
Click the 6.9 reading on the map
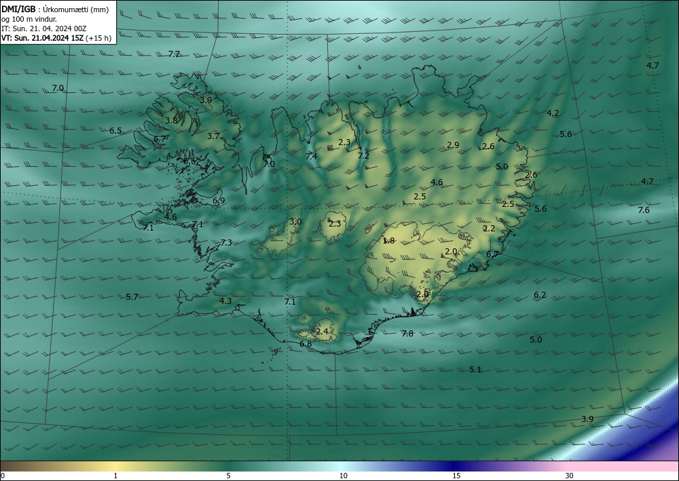click(x=219, y=201)
